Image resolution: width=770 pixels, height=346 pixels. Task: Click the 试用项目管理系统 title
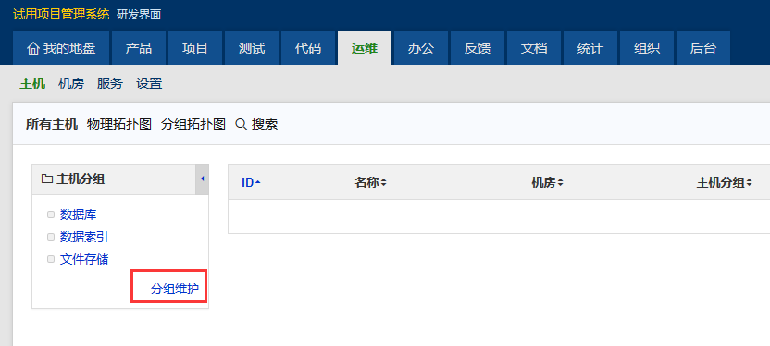tap(61, 14)
